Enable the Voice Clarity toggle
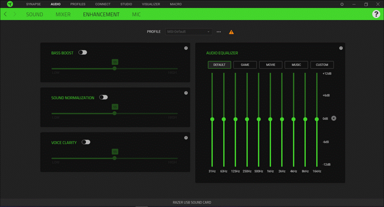 click(86, 142)
